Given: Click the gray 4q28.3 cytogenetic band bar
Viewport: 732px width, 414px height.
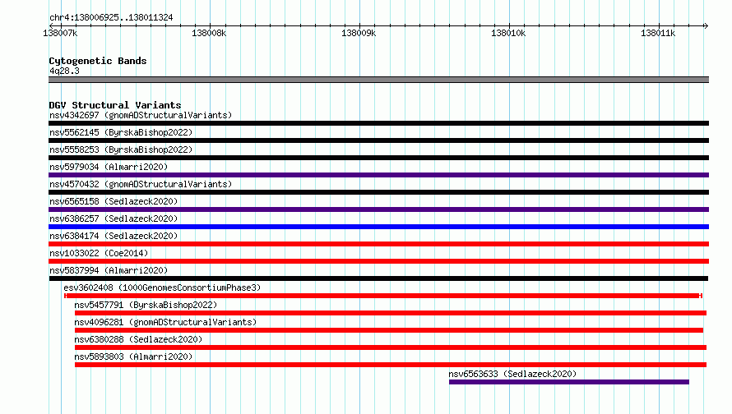Looking at the screenshot, I should coord(378,80).
